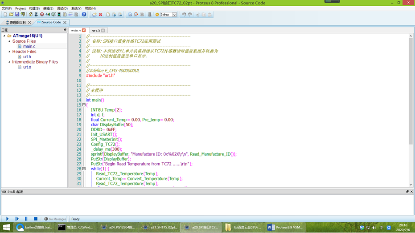Select urt.o in the project tree
415x233 pixels.
(27, 67)
